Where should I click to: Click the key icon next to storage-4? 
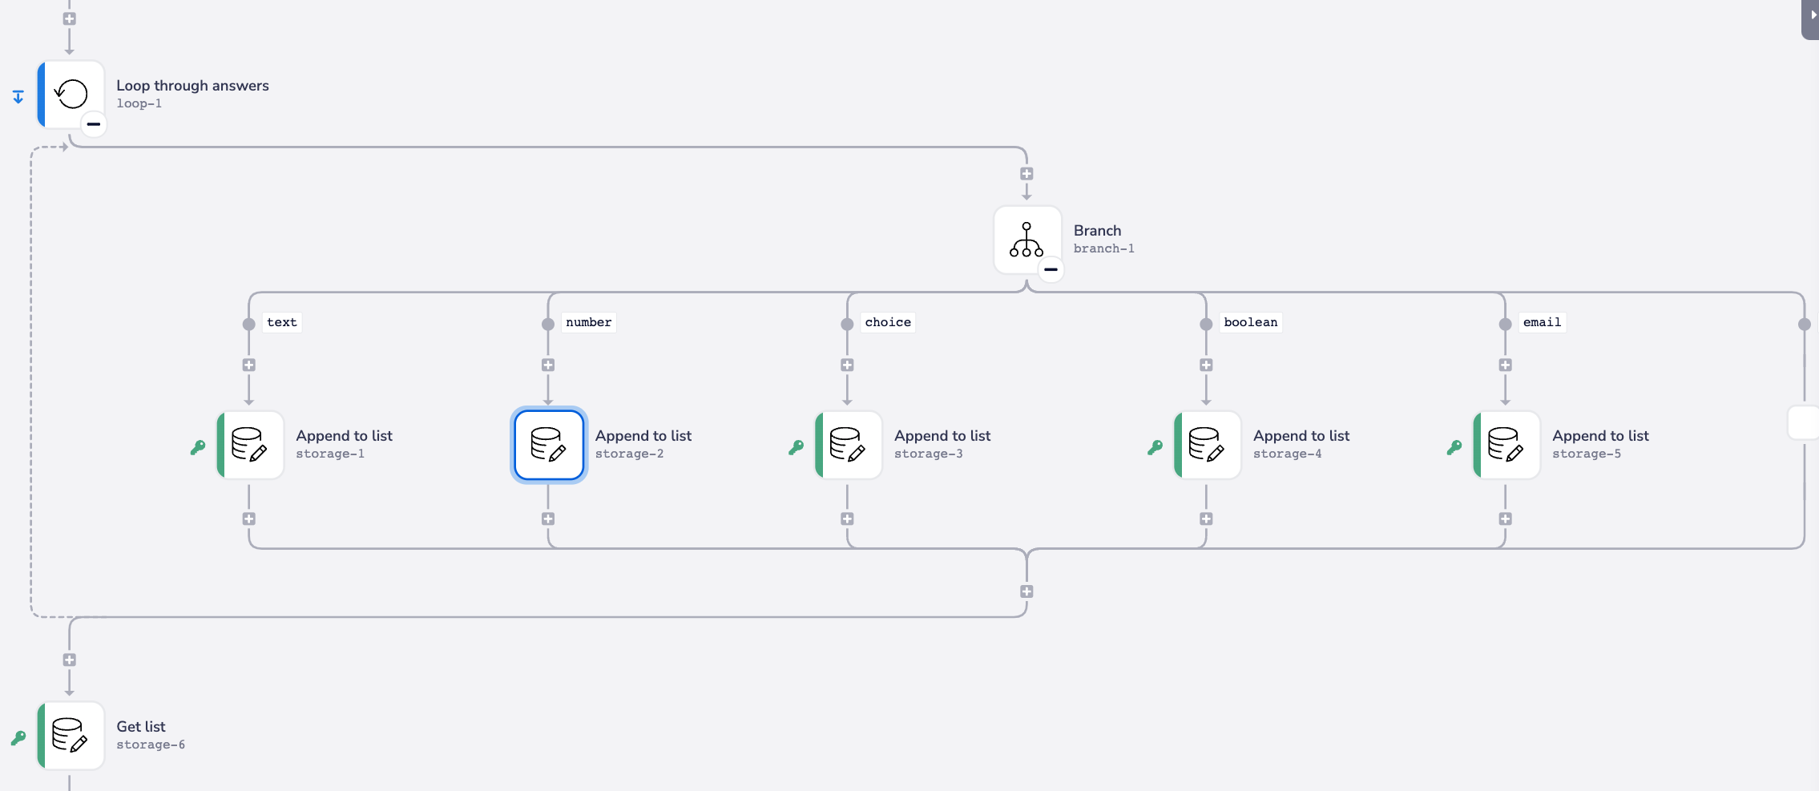pos(1154,446)
